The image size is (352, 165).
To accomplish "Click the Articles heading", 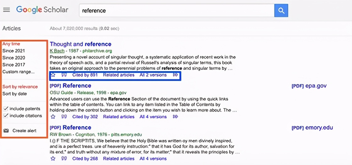I will click(11, 28).
